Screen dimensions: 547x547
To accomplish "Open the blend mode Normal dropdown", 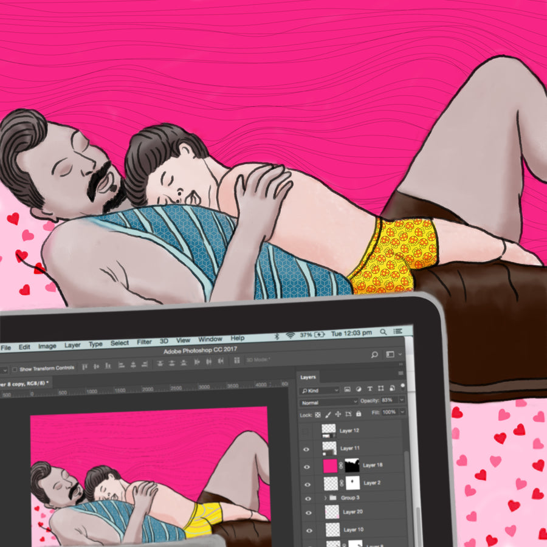I will coord(329,402).
